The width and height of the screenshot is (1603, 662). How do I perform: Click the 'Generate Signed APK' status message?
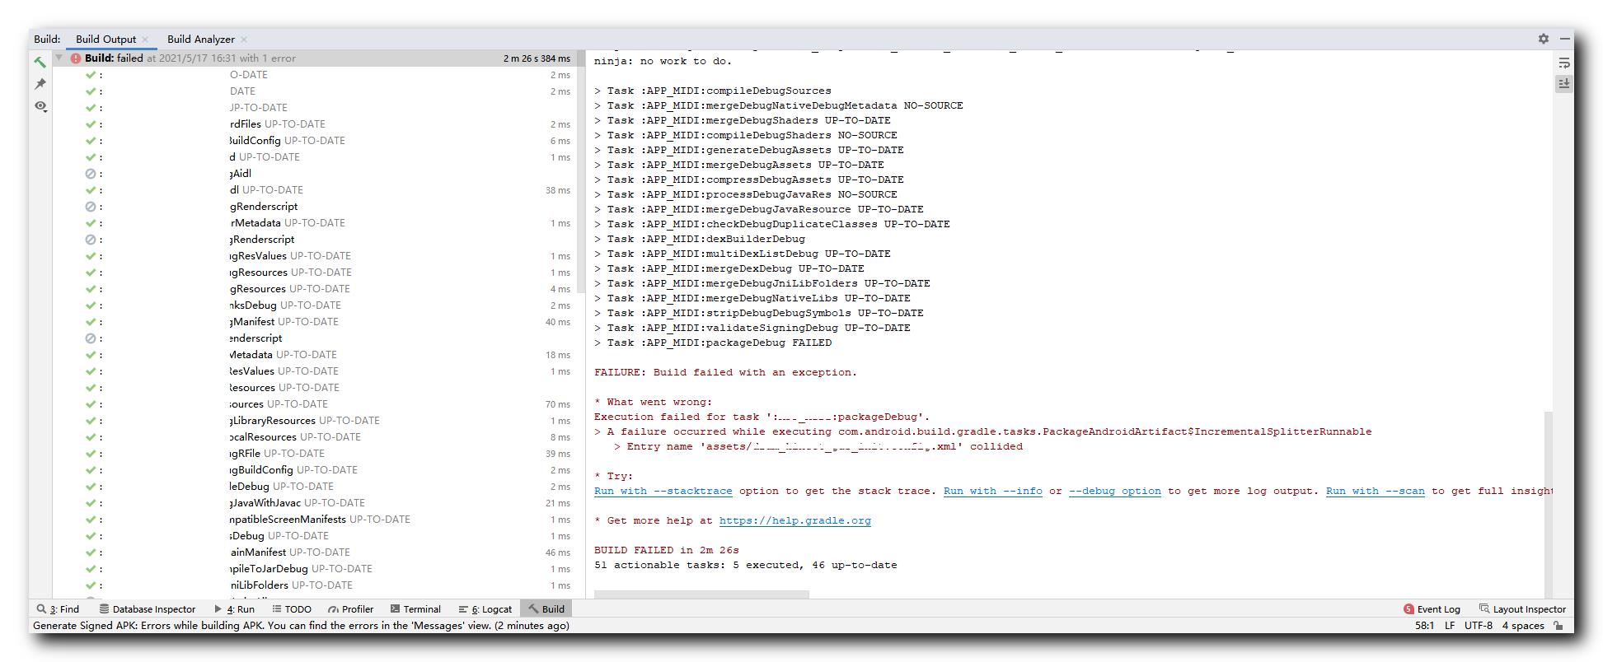tap(301, 626)
